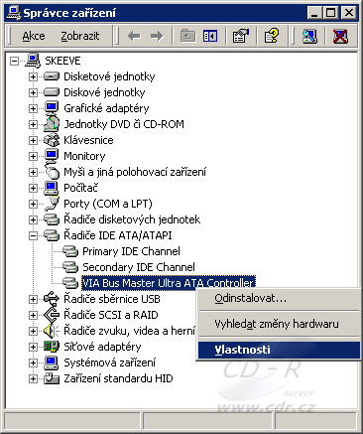Click the Forward arrow toolbar icon

(157, 36)
